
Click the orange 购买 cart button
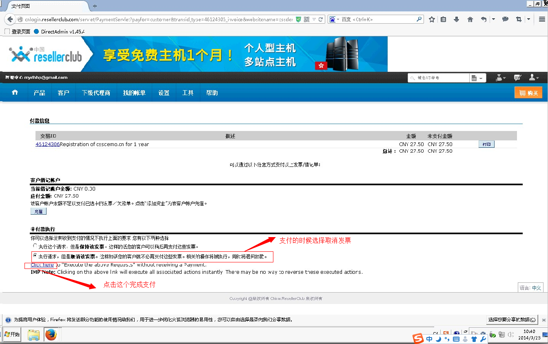pos(528,93)
